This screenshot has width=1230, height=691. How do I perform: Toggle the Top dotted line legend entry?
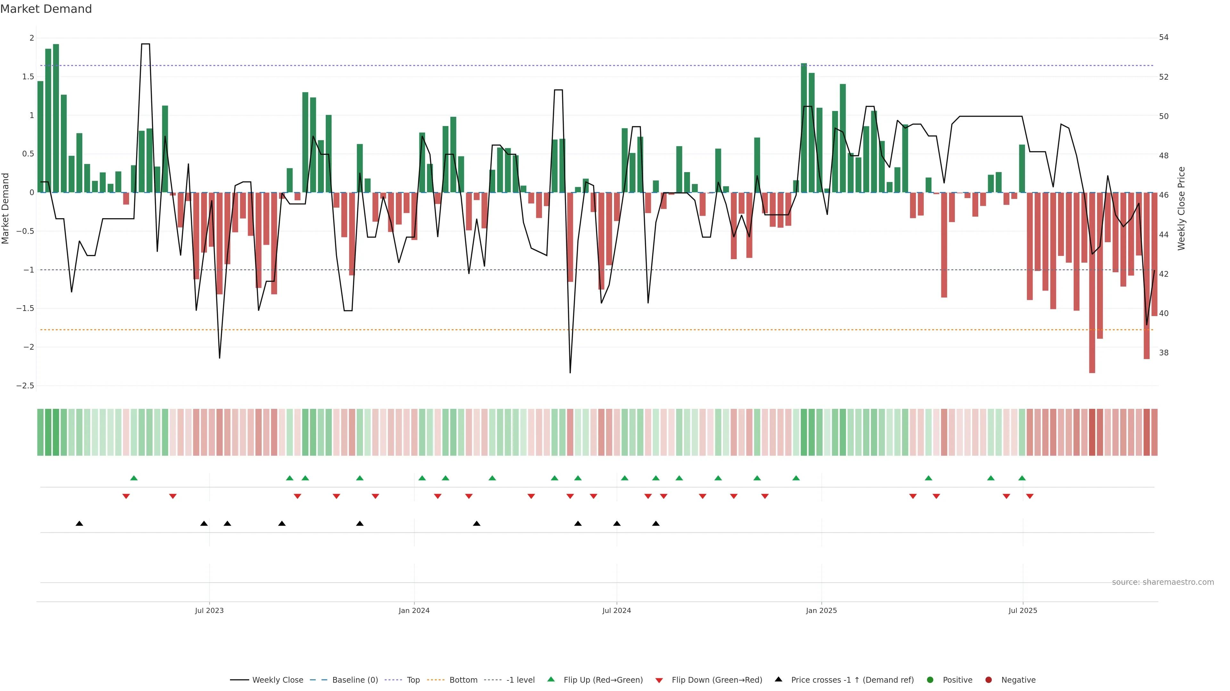(x=413, y=680)
